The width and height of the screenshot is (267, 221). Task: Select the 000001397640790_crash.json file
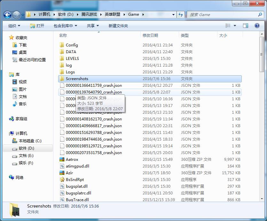[x=150, y=92]
